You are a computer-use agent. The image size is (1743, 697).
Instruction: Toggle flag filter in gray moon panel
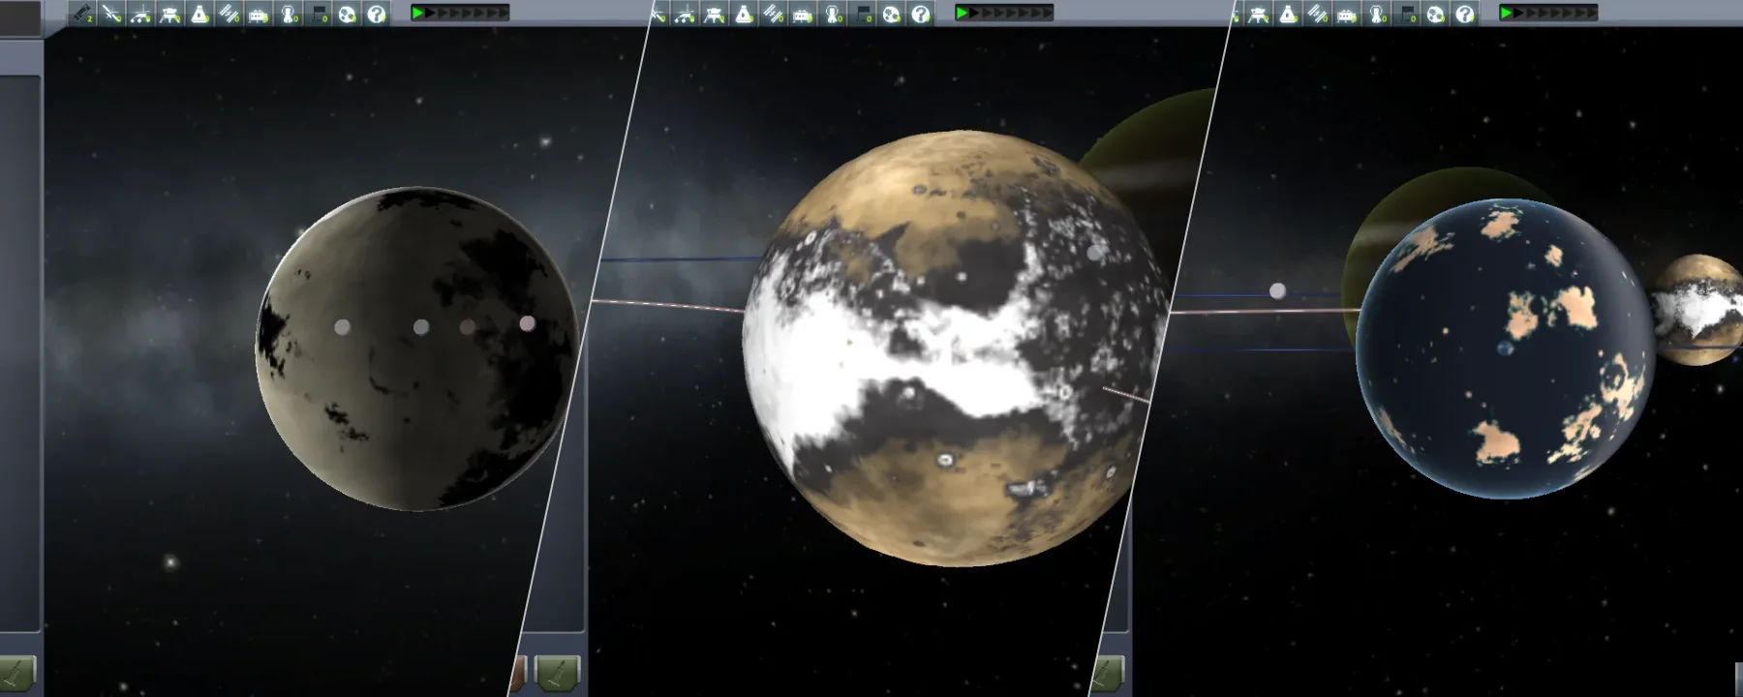tap(318, 14)
